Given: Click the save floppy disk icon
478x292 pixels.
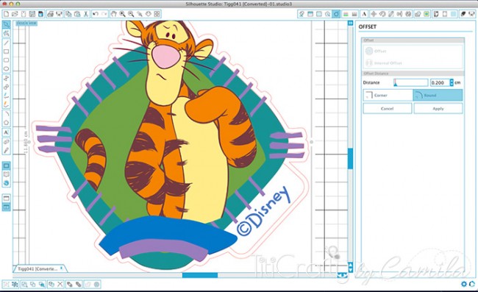Looking at the screenshot, I should 32,14.
